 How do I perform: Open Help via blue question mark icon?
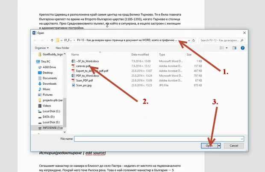point(242,48)
